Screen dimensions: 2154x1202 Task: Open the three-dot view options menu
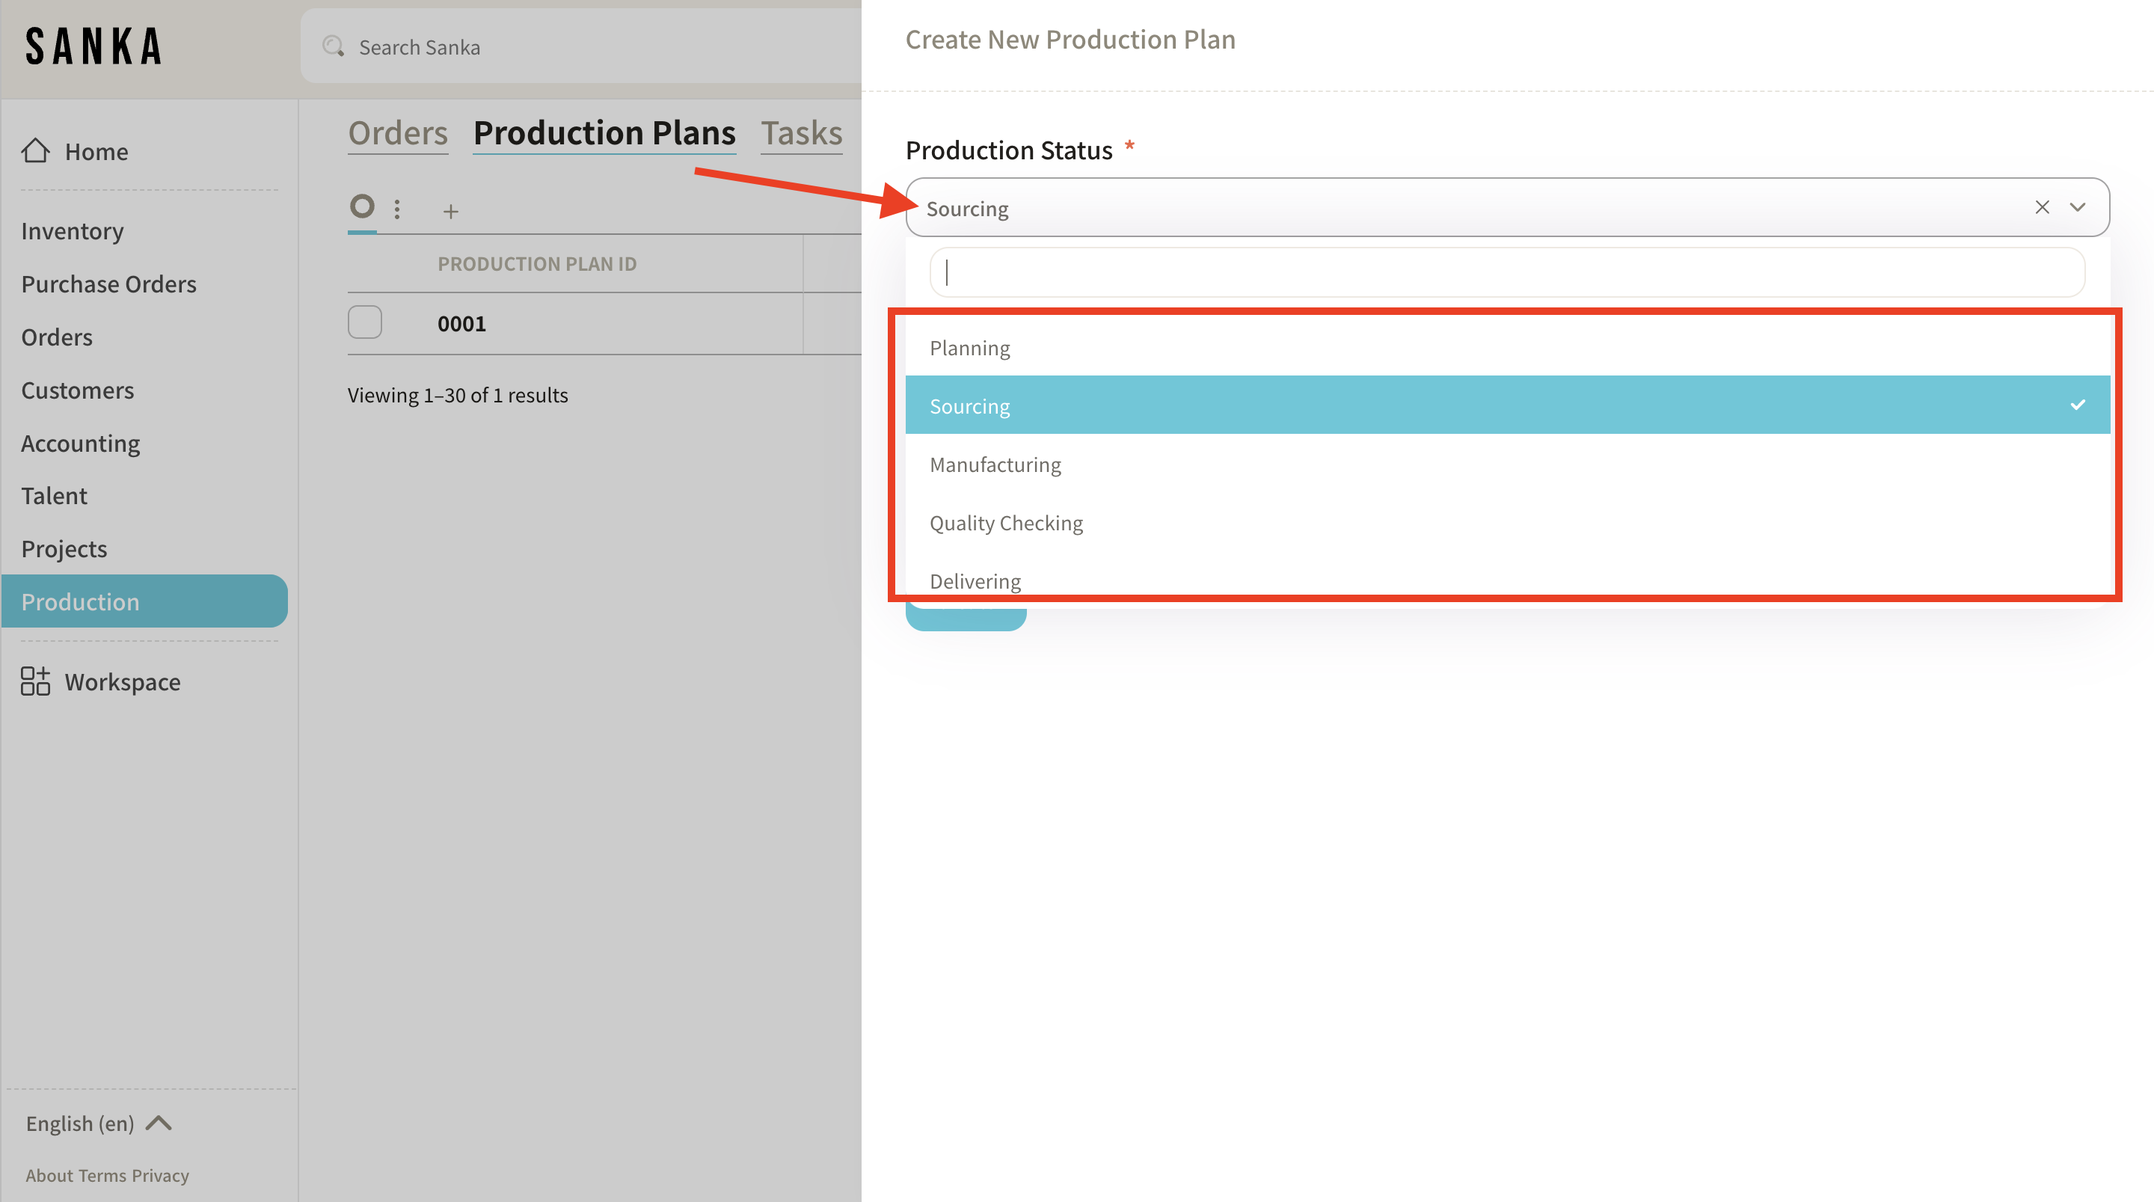(397, 209)
